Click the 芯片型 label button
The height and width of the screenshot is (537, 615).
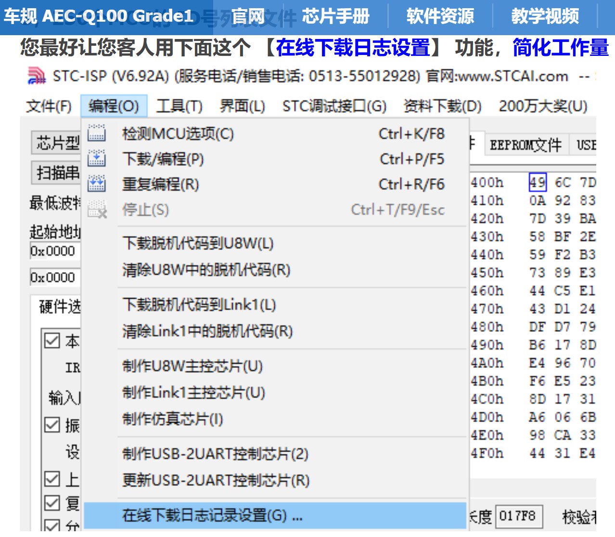pos(56,143)
